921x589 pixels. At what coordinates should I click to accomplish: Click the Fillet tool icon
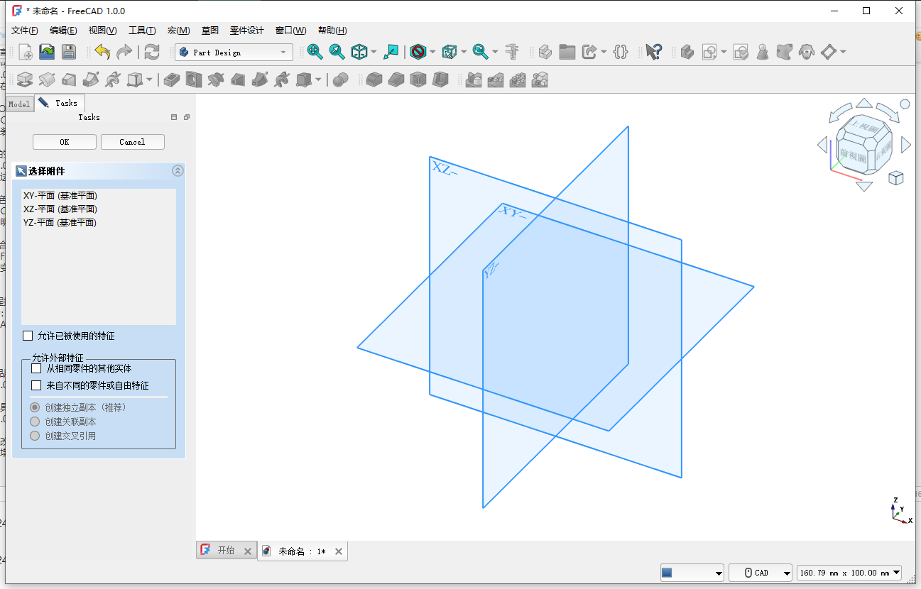click(x=374, y=79)
